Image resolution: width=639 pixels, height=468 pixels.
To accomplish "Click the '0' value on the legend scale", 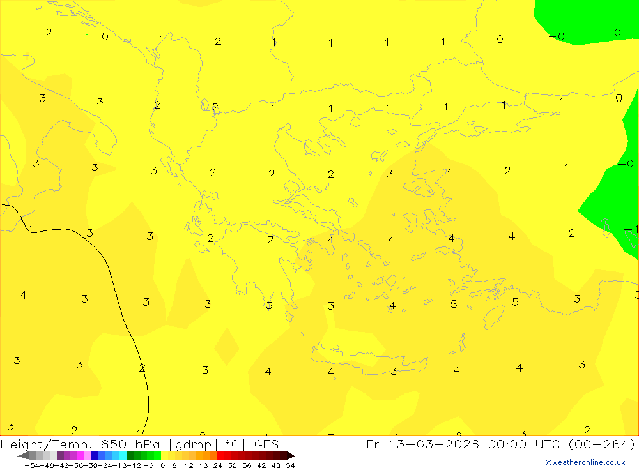I will point(162,465).
